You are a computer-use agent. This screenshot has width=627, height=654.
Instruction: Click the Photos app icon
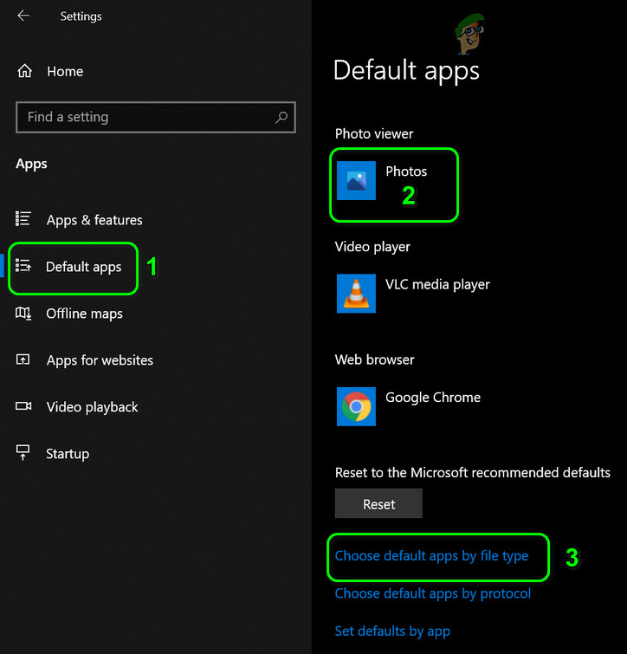(356, 181)
